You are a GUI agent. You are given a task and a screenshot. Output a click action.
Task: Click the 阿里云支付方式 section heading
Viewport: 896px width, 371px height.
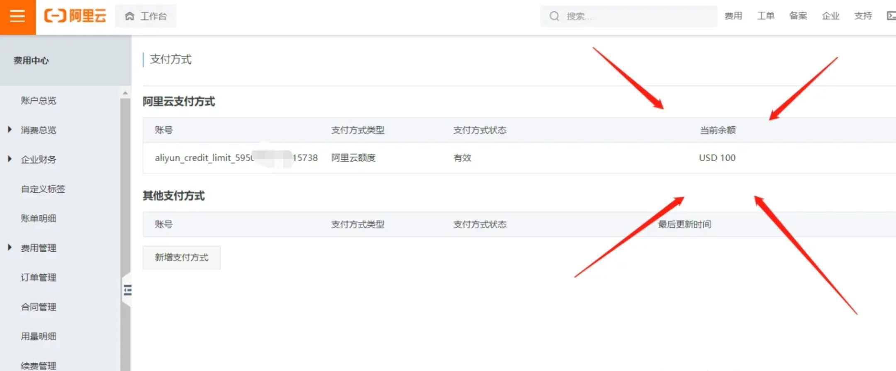click(179, 102)
